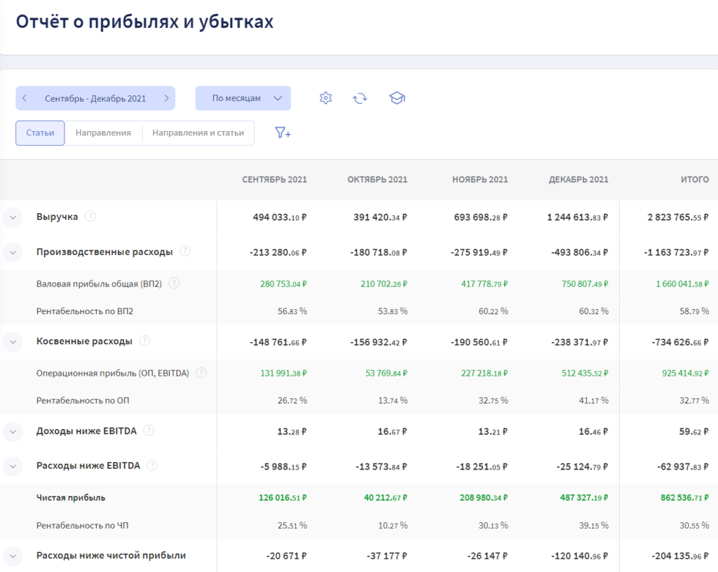Expand the Косвенные расходы row
The width and height of the screenshot is (718, 572).
pyautogui.click(x=13, y=342)
